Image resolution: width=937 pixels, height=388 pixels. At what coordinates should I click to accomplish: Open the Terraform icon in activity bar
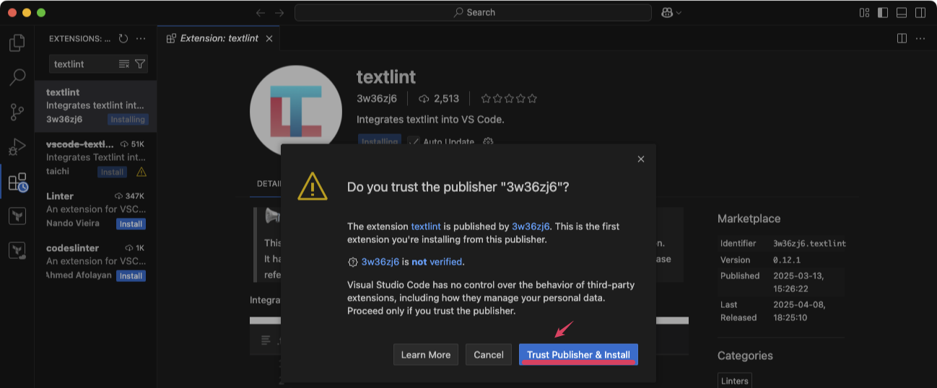pos(17,216)
